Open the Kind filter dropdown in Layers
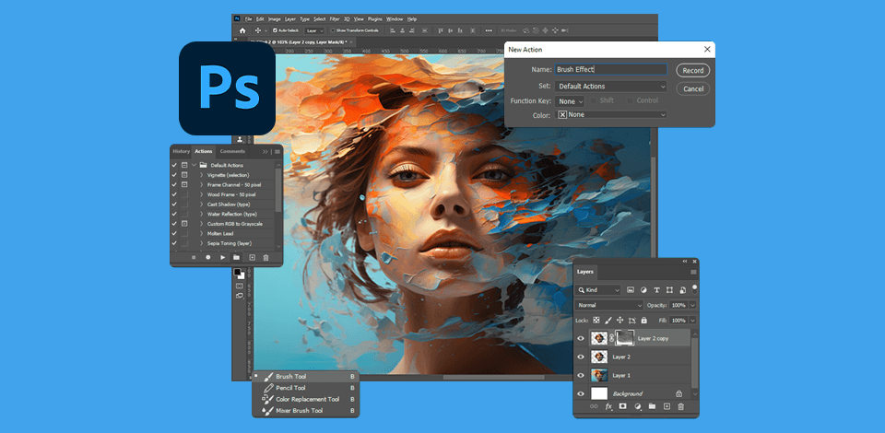Image resolution: width=885 pixels, height=433 pixels. click(598, 290)
